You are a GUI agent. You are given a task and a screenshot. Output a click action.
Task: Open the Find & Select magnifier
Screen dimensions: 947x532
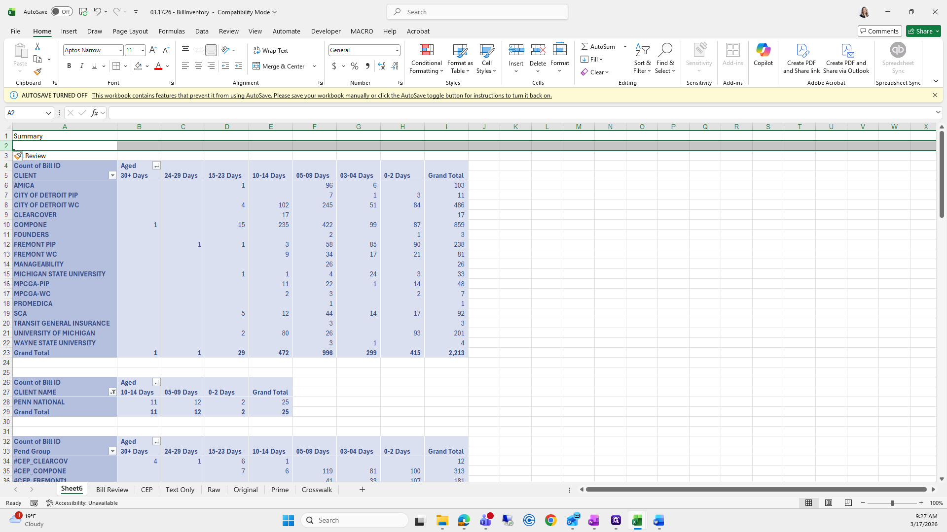coord(665,50)
